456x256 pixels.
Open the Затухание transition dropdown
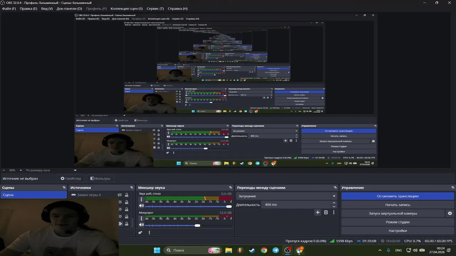point(287,196)
